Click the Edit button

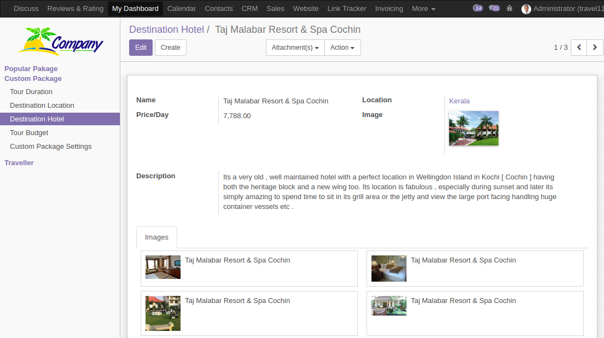[x=141, y=48]
